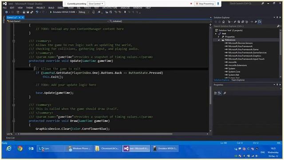Image resolution: width=284 pixels, height=160 pixels.
Task: Open the BUILD menu
Action: click(x=51, y=8)
